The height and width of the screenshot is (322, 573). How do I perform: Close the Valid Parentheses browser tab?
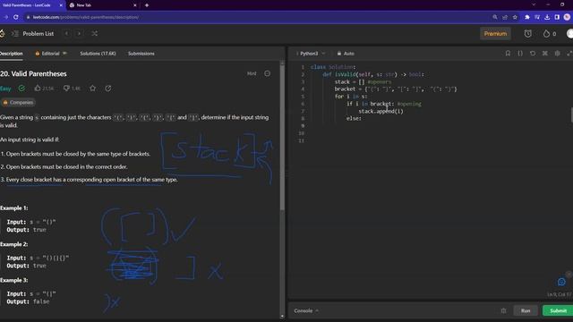pyautogui.click(x=61, y=5)
